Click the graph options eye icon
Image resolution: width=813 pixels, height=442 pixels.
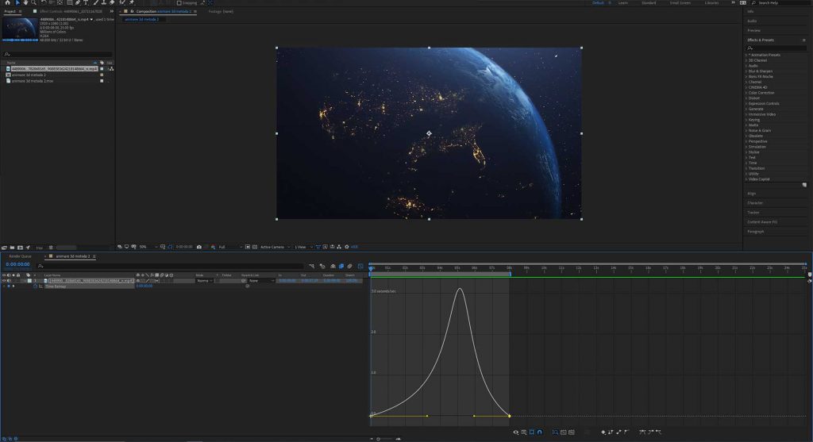[x=516, y=432]
